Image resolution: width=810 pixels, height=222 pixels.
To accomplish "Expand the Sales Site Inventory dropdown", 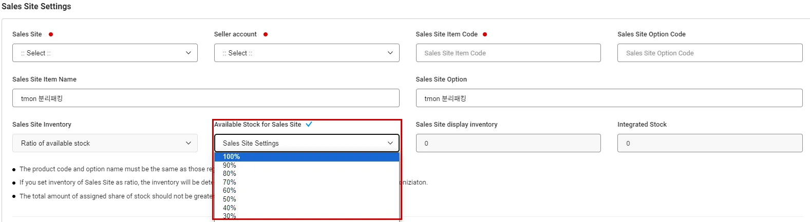I will pos(105,143).
